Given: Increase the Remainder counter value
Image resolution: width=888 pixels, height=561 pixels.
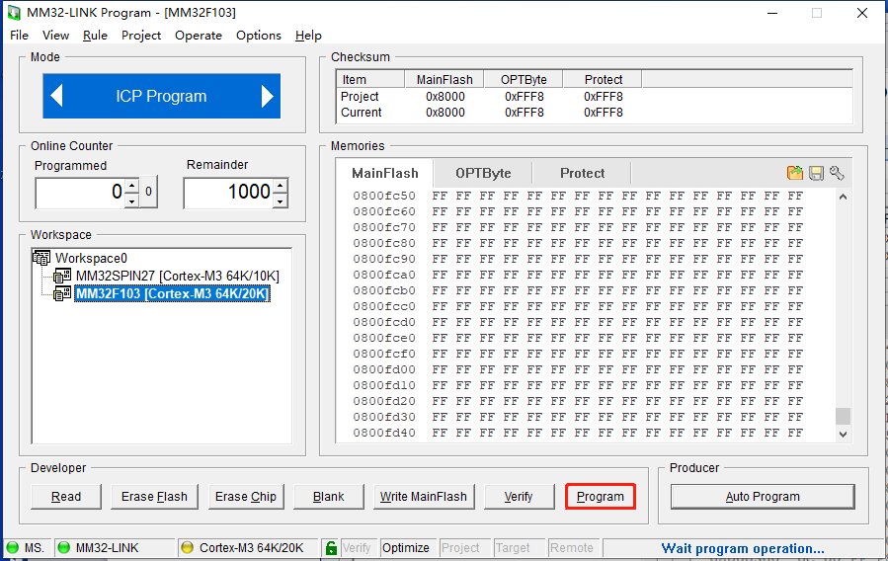Looking at the screenshot, I should pos(281,186).
